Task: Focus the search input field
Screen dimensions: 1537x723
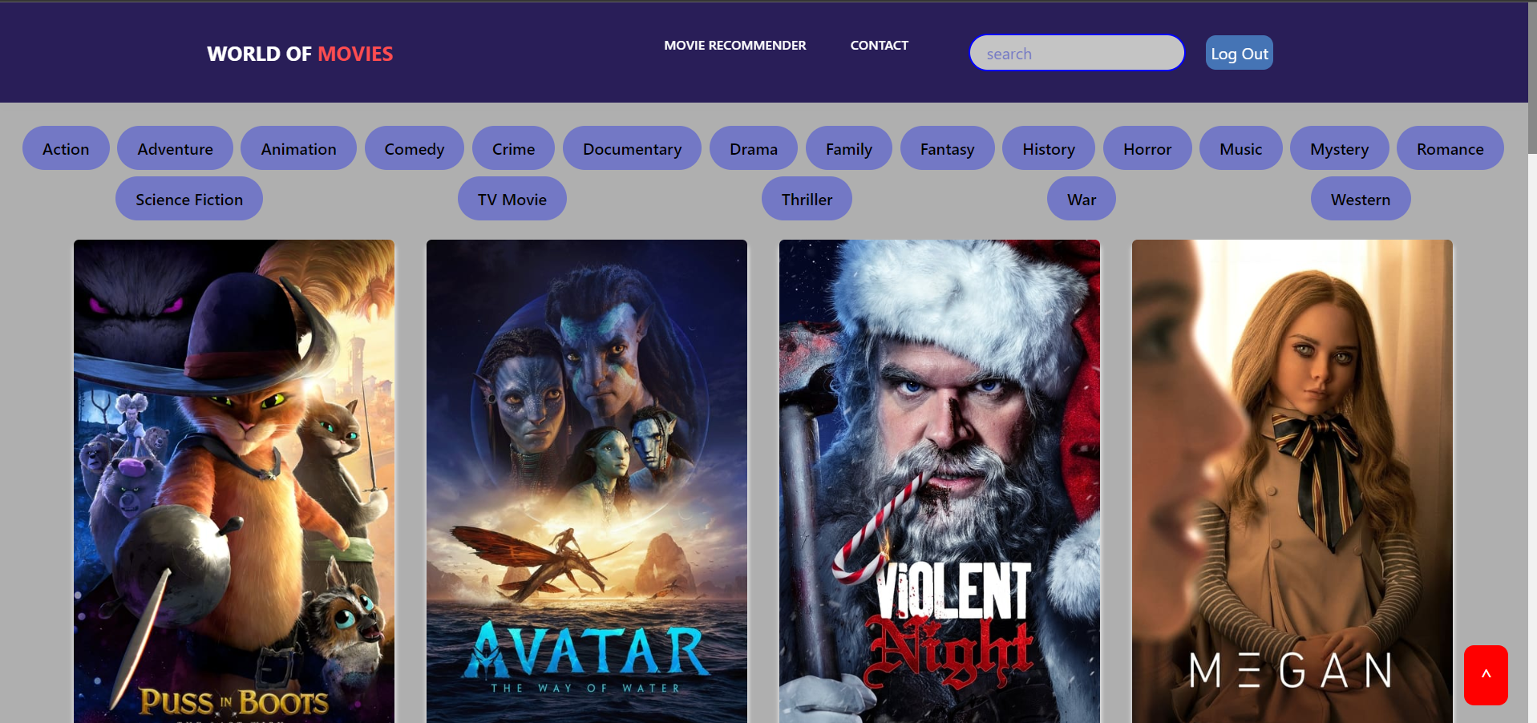Action: coord(1077,53)
